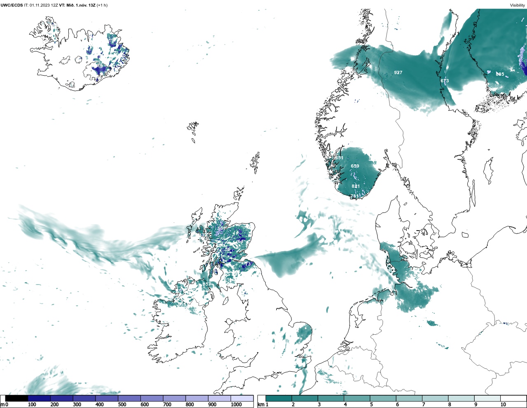The height and width of the screenshot is (408, 527).
Task: Click the '(+1 h)' forecast offset
Action: click(102, 5)
